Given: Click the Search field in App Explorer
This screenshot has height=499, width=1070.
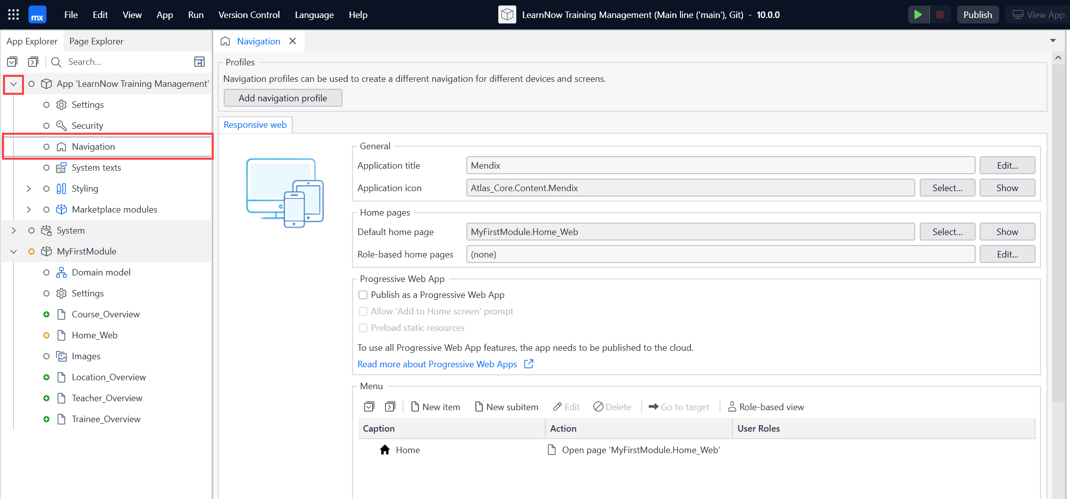Looking at the screenshot, I should tap(127, 62).
